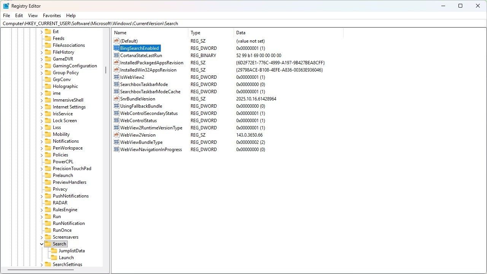
Task: Sort values by the Type column header
Action: 211,33
